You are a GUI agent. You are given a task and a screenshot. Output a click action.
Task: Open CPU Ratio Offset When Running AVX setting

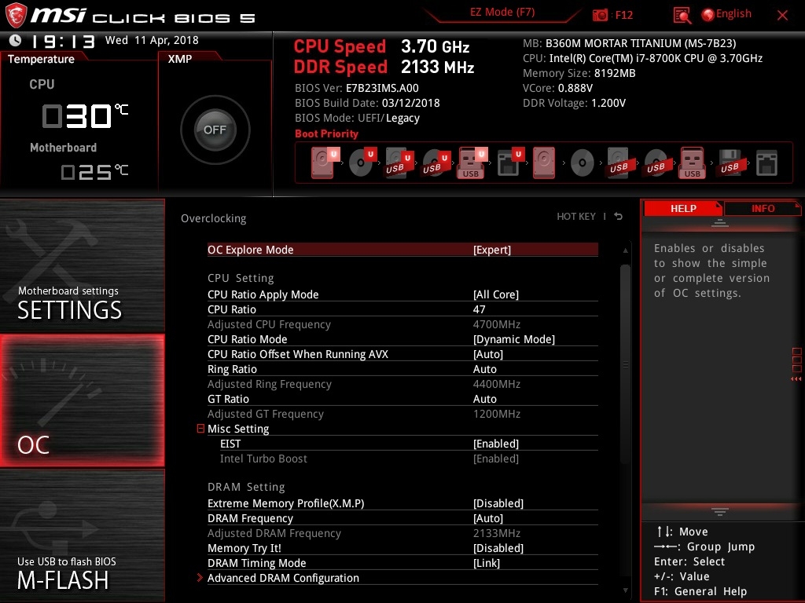pyautogui.click(x=402, y=354)
